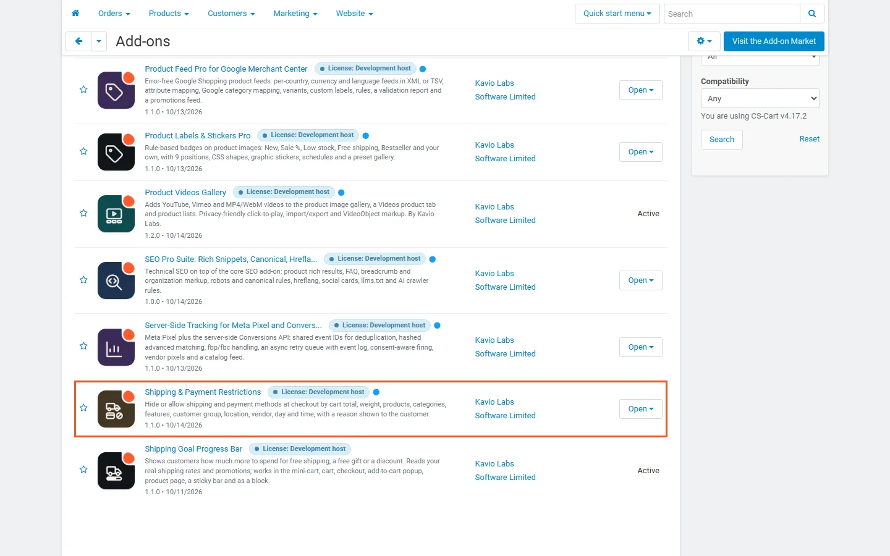Click the Server-Side Tracking add-on icon
This screenshot has width=890, height=556.
116,347
